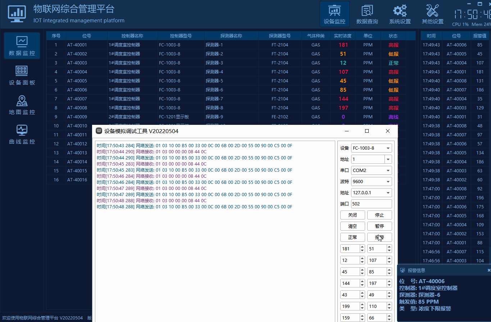Viewport: 491px width, 322px height.
Task: Switch to 曲线监控 curve monitoring
Action: [22, 135]
